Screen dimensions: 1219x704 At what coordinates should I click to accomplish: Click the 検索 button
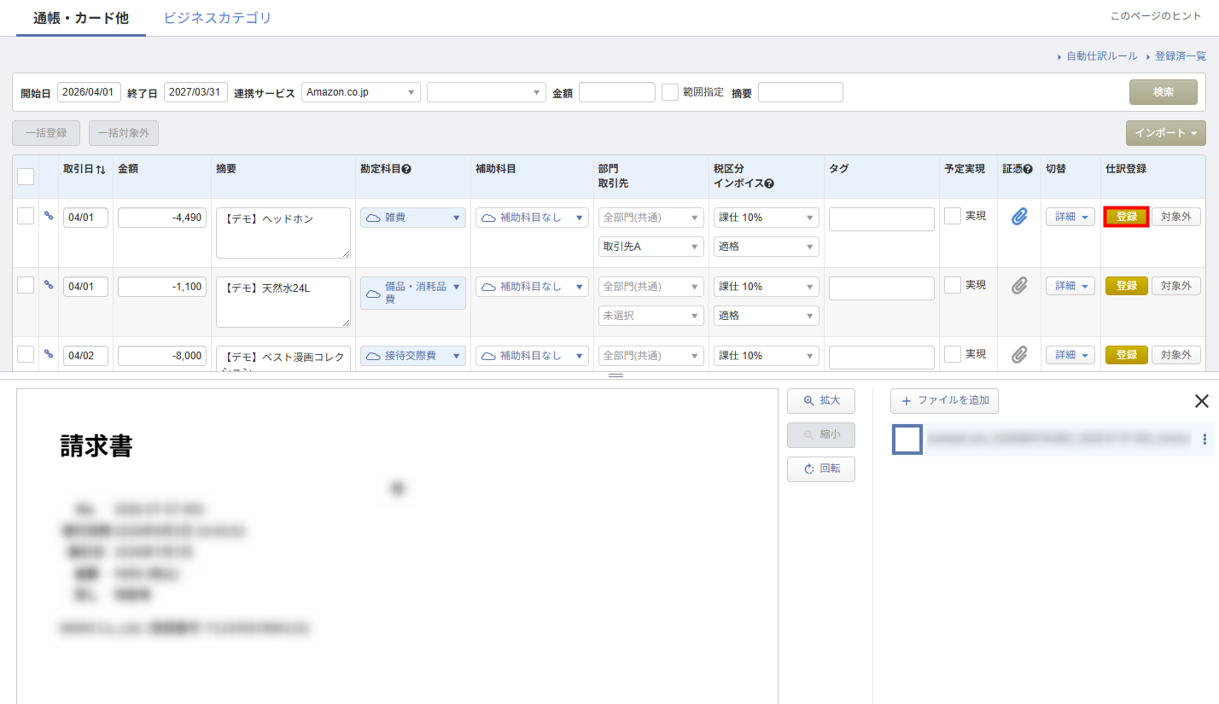[x=1164, y=92]
